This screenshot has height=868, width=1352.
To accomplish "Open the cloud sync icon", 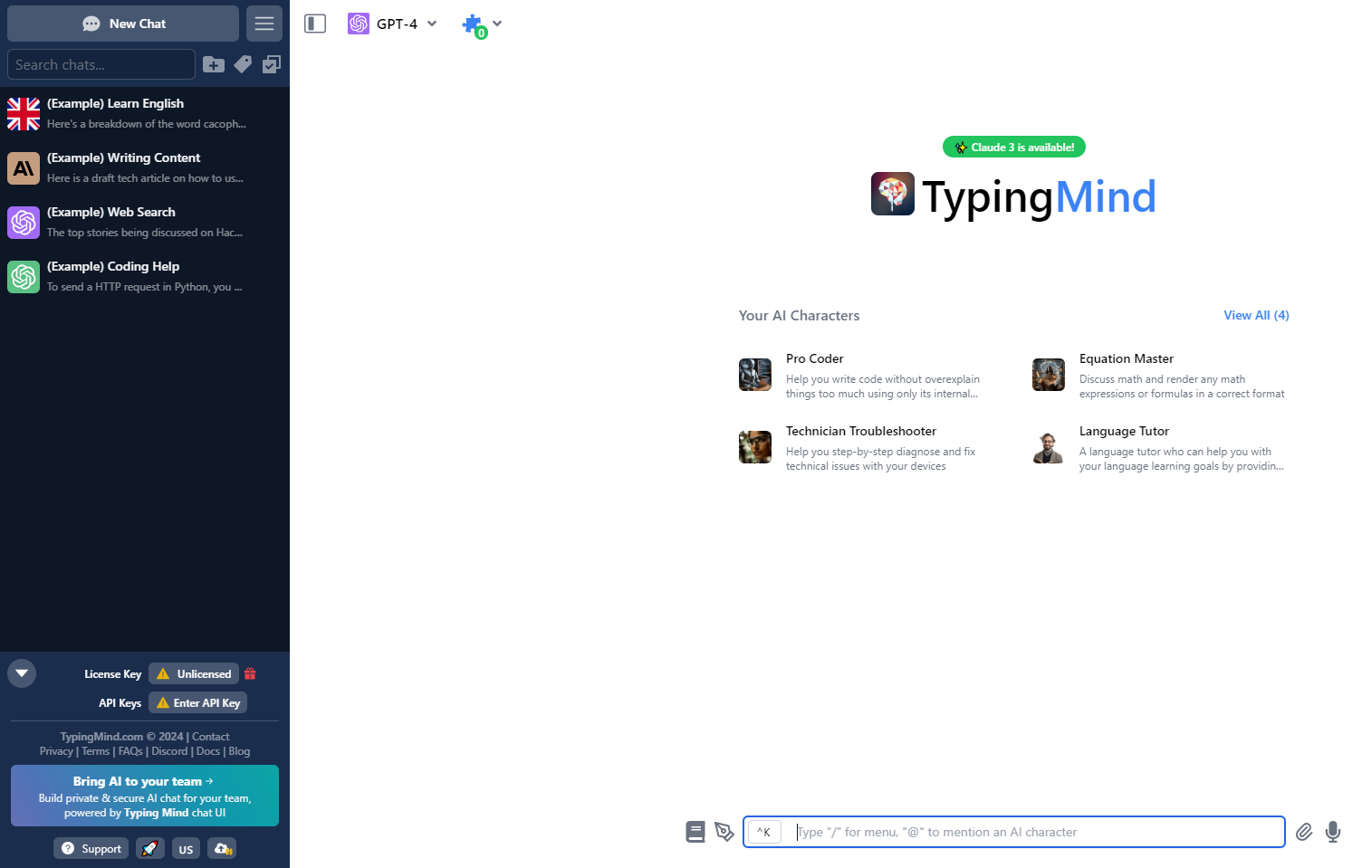I will coord(222,848).
